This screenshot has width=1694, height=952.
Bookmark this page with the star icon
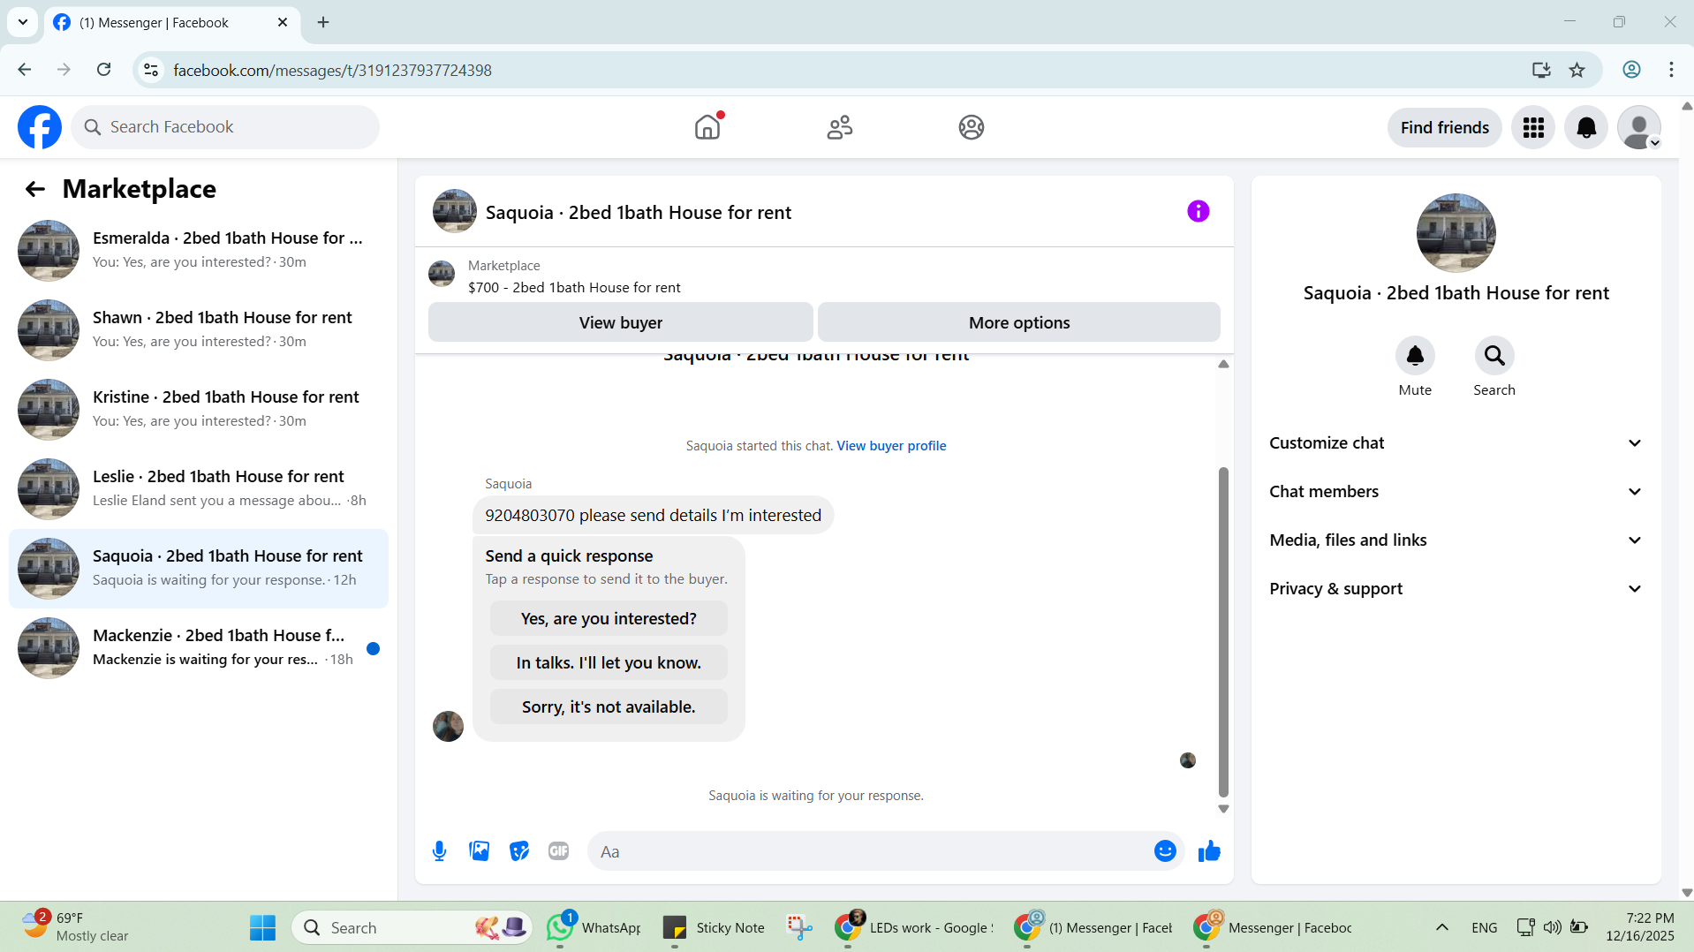[x=1577, y=70]
